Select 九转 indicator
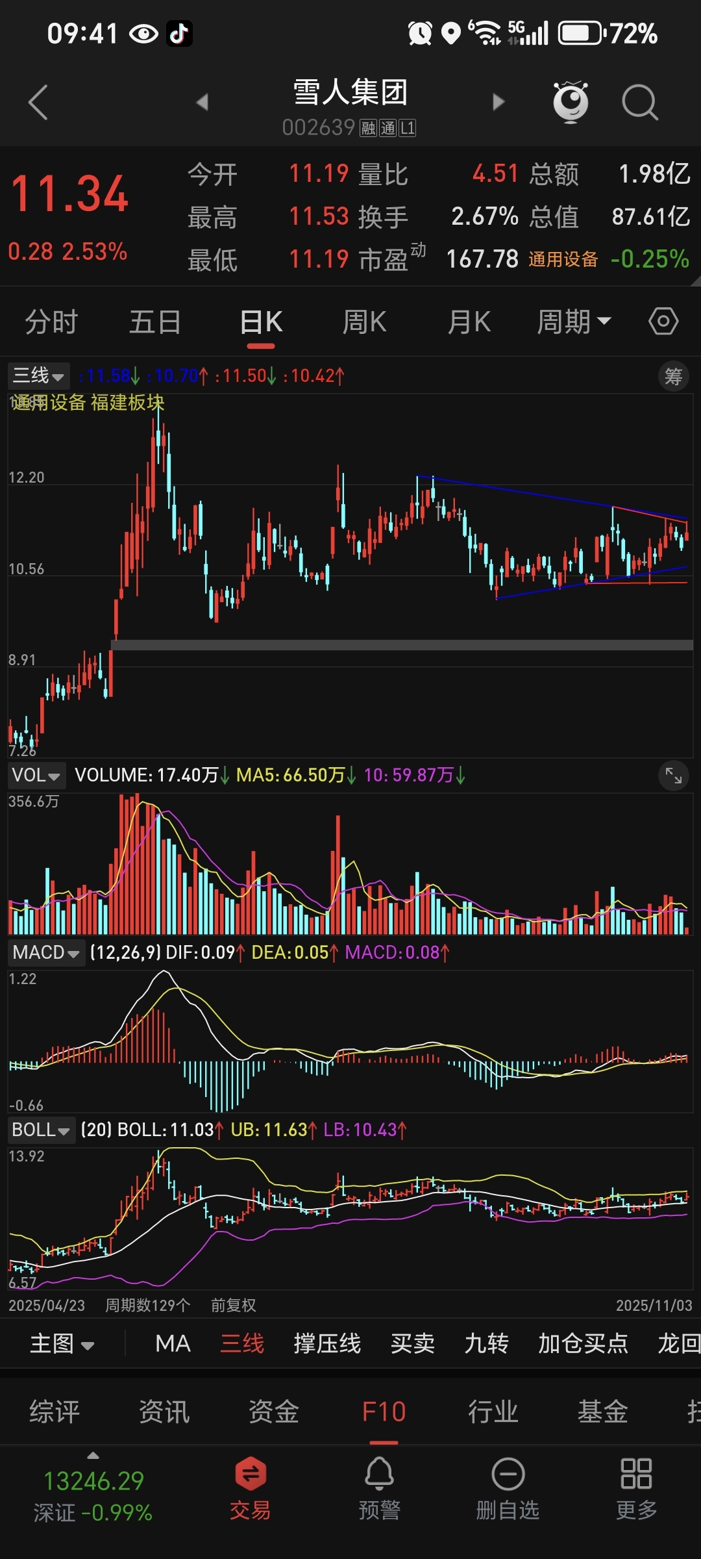 click(x=486, y=1343)
